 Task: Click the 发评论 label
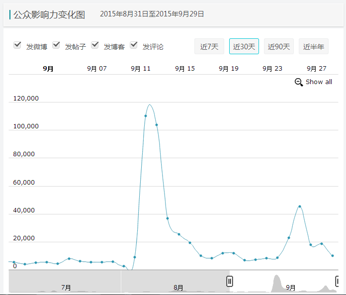click(x=153, y=47)
